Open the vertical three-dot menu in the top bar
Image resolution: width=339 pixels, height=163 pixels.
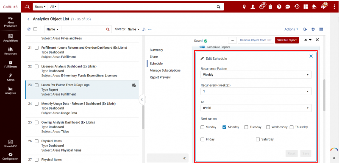point(334,7)
